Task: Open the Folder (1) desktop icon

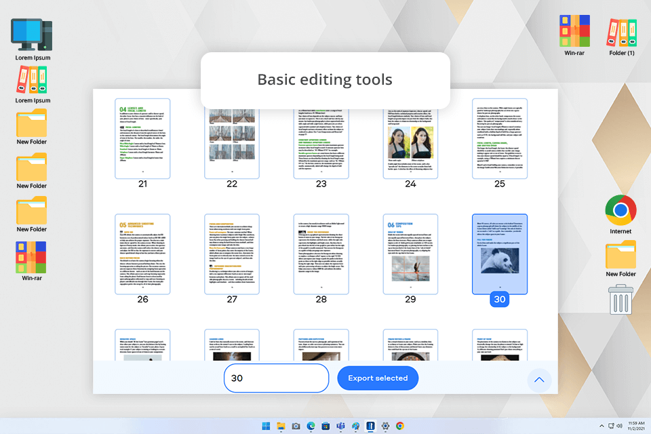Action: point(622,37)
